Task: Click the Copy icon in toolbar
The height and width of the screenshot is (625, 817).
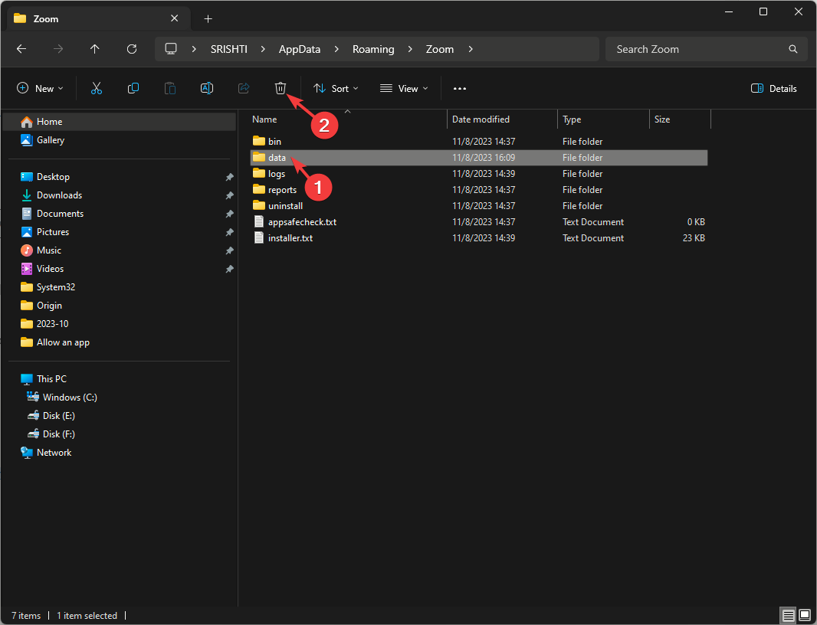Action: 133,89
